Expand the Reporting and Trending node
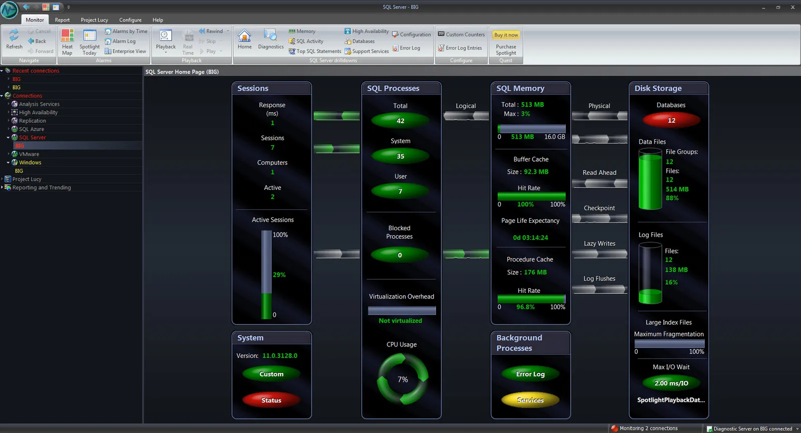The width and height of the screenshot is (801, 433). click(2, 188)
